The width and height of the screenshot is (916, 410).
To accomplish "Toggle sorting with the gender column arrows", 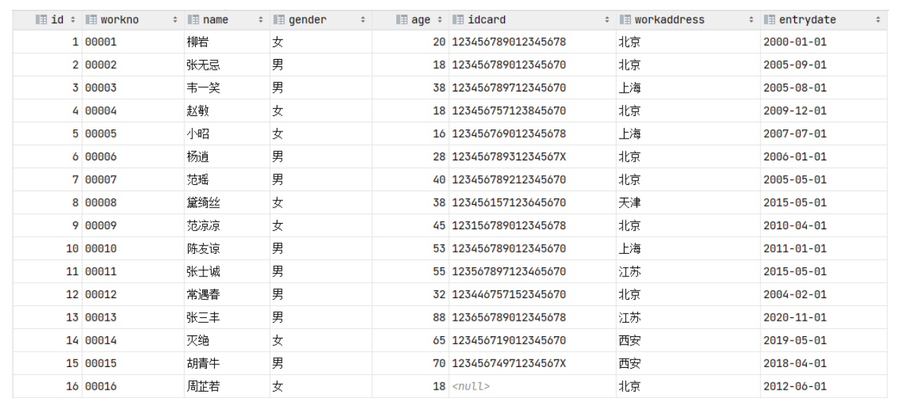I will [x=363, y=20].
